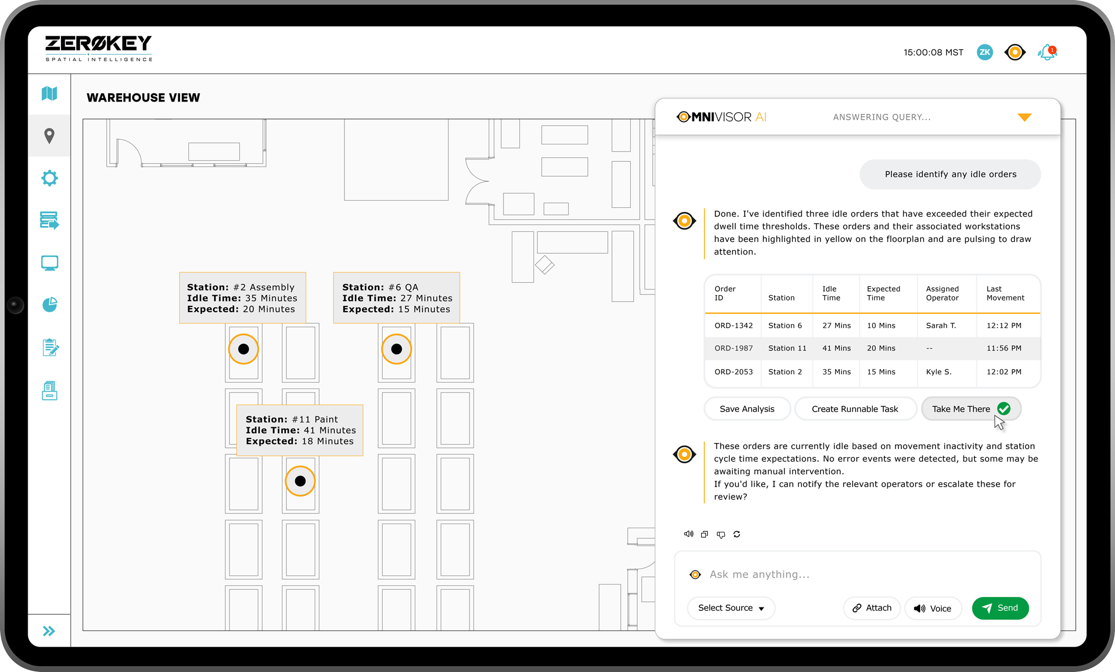Select the Station #11 Paint marker

pos(300,481)
